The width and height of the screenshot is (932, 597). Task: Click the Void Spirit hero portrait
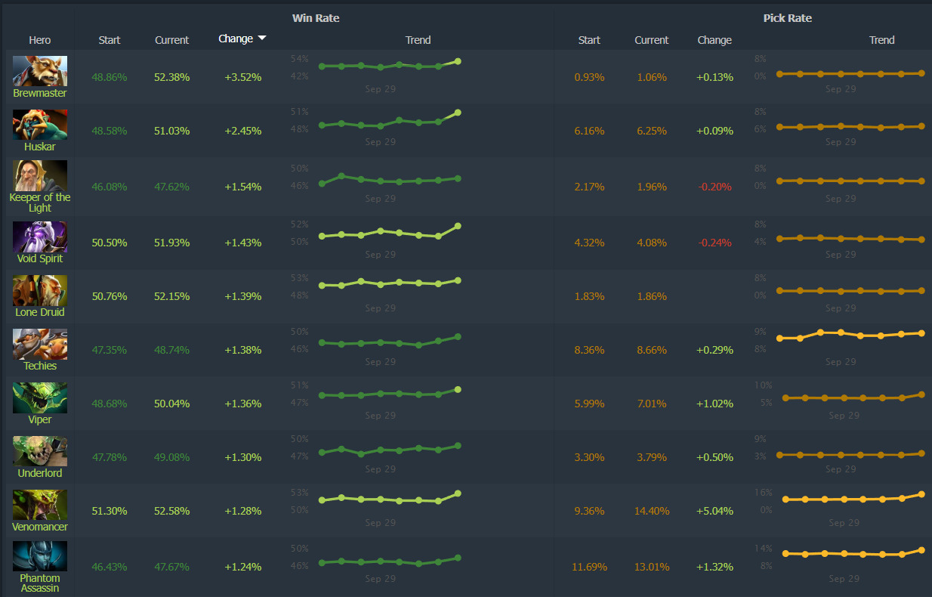pos(40,237)
